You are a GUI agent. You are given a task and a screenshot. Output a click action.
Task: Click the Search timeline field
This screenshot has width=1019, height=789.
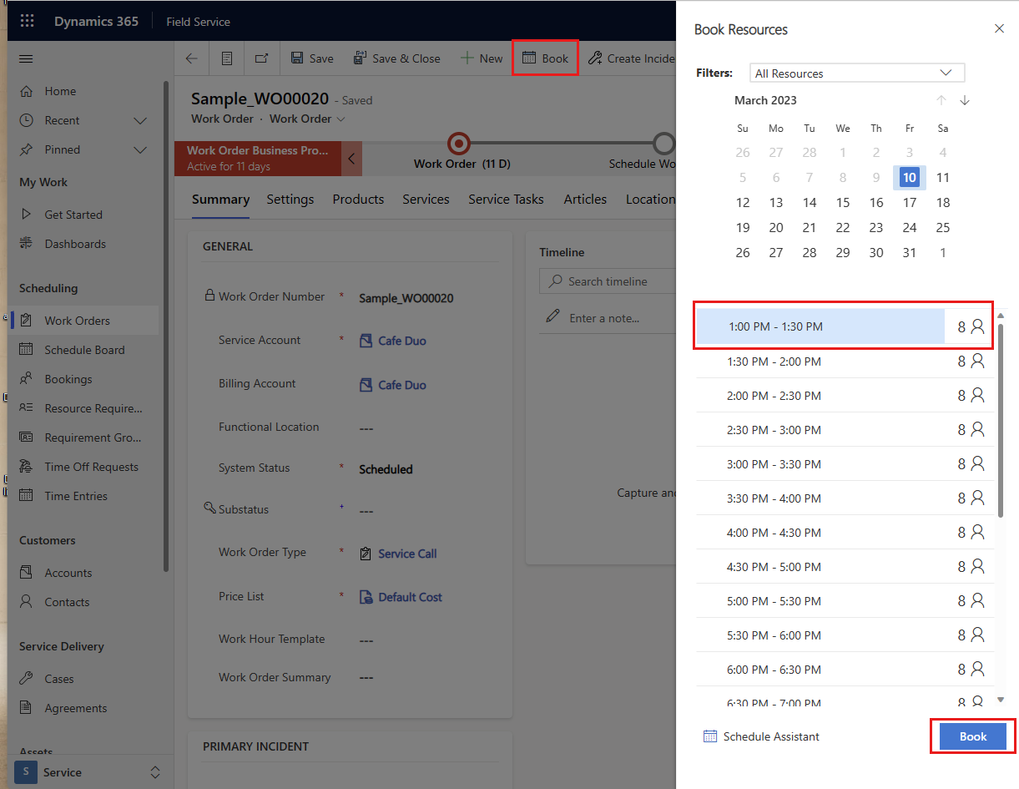tap(608, 281)
